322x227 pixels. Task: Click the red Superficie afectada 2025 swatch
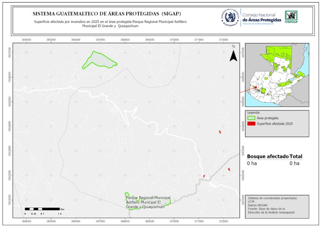coord(251,124)
